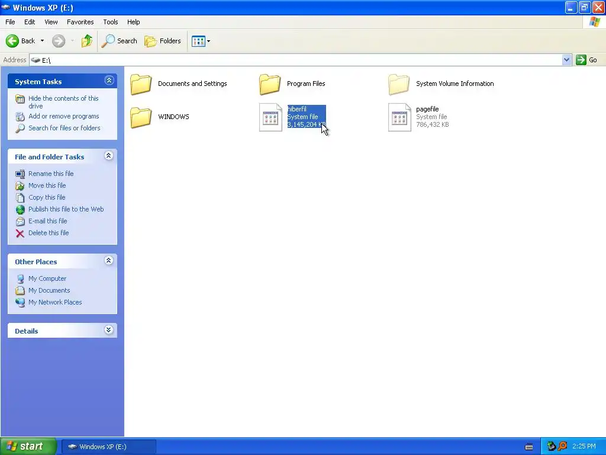Image resolution: width=606 pixels, height=455 pixels.
Task: Click Hide the contents of this drive
Action: tap(63, 102)
